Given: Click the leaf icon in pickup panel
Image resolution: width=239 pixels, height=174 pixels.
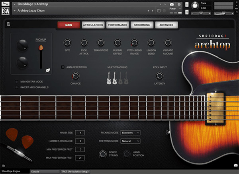Looking at the screenshot, I should tap(48, 70).
